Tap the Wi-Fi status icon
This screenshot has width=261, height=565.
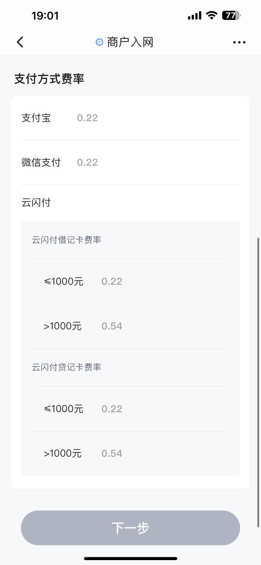click(x=211, y=15)
